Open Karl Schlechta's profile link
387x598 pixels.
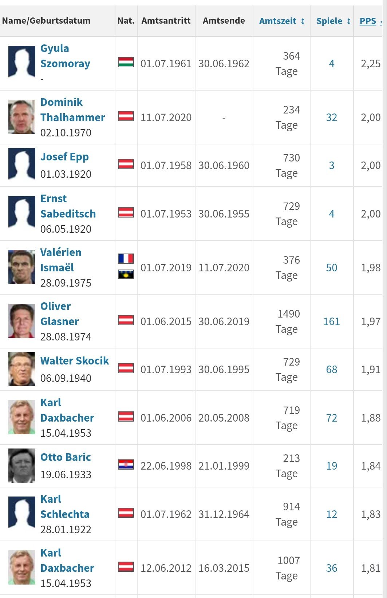click(65, 506)
